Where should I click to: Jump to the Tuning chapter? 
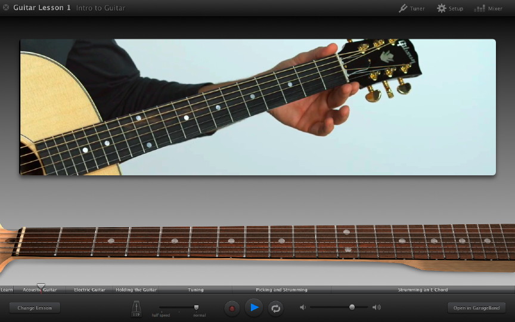pyautogui.click(x=196, y=290)
